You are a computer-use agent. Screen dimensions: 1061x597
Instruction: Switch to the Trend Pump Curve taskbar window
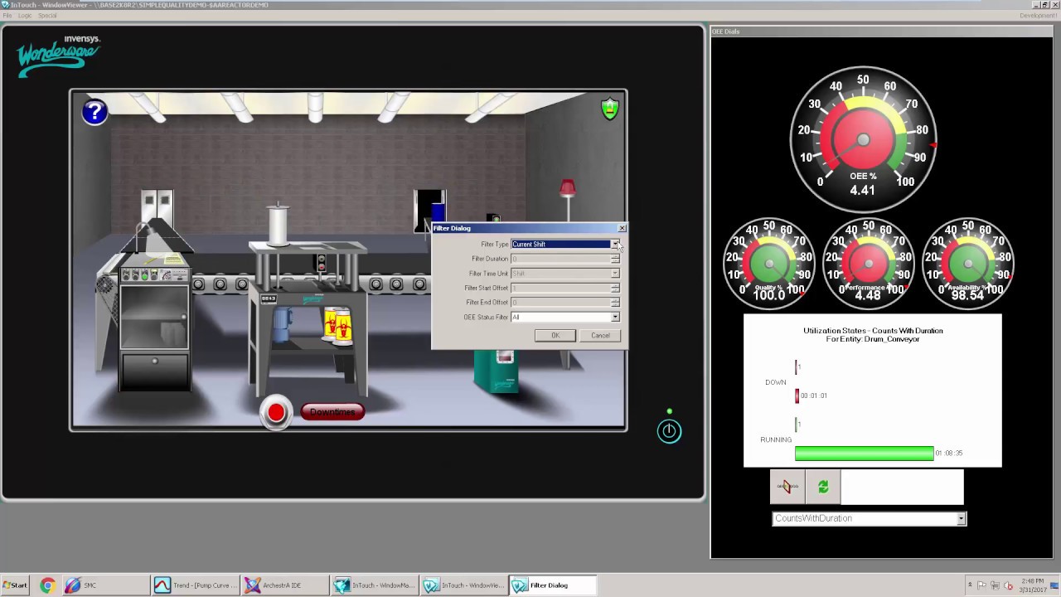click(x=196, y=585)
